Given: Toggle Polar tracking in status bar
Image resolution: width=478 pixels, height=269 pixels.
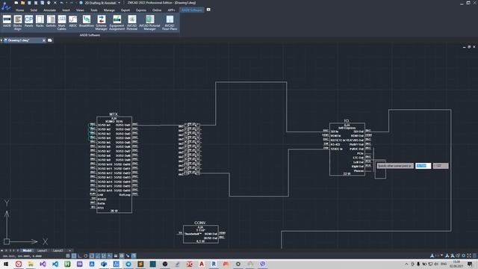Looking at the screenshot, I should 86,256.
